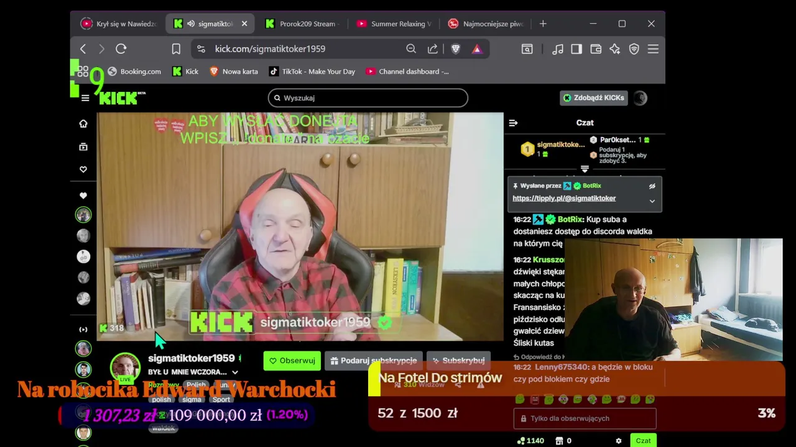Open the sigmatiktoker1959 channel avatar
This screenshot has width=796, height=447.
(125, 367)
